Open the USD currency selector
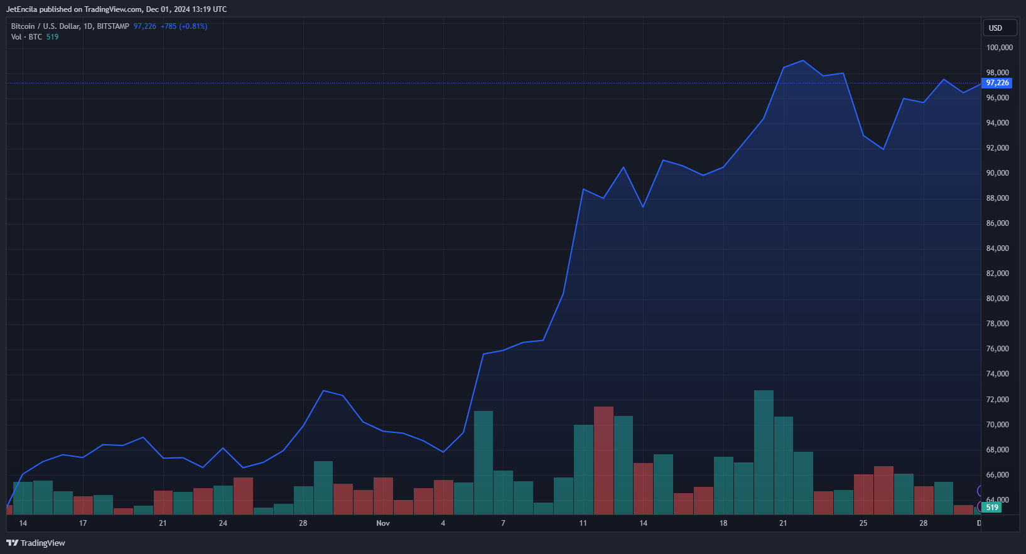 tap(999, 28)
